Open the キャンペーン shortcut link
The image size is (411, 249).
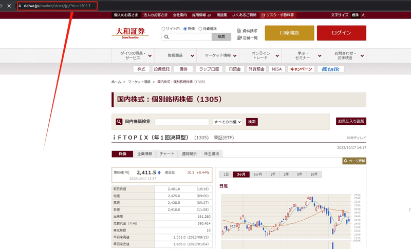pos(301,69)
